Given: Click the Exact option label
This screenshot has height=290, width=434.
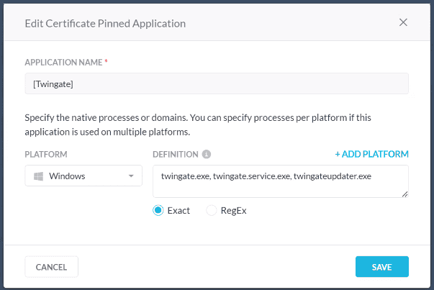Looking at the screenshot, I should point(180,211).
